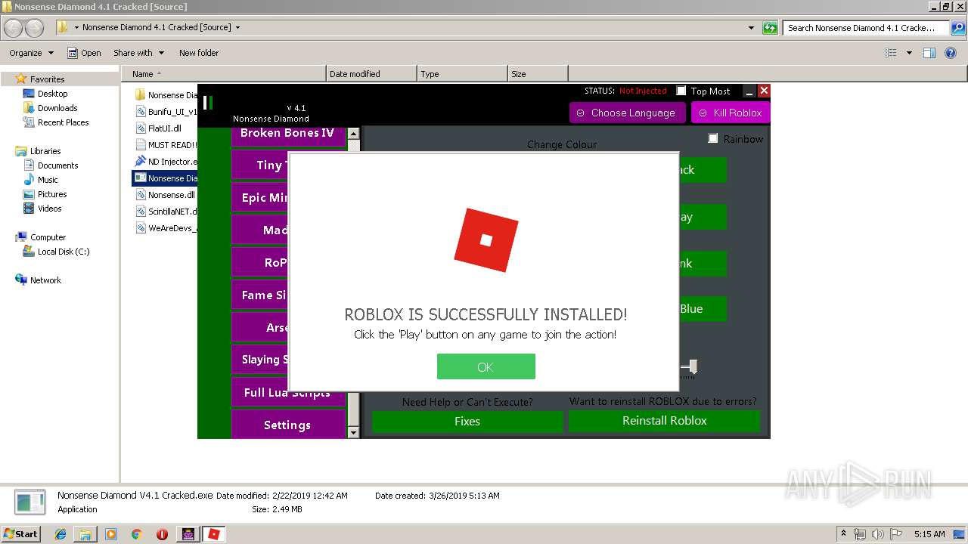This screenshot has width=968, height=544.
Task: Choose the Blue colour button
Action: pyautogui.click(x=691, y=308)
